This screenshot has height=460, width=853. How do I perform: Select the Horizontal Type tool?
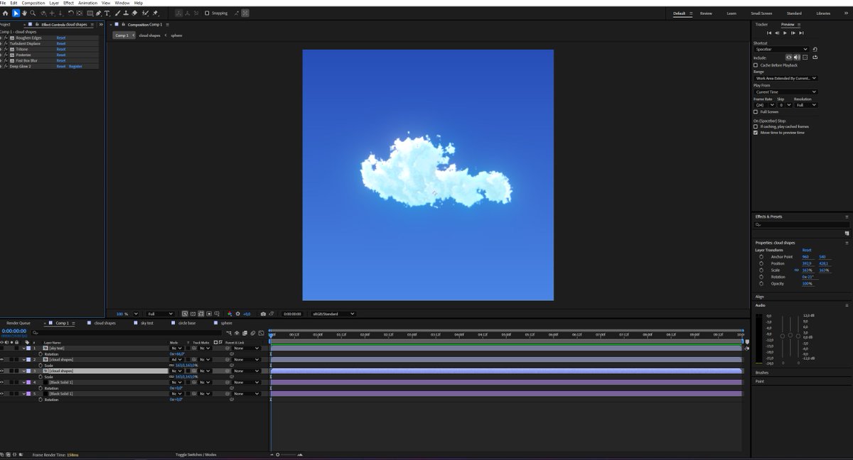click(107, 13)
